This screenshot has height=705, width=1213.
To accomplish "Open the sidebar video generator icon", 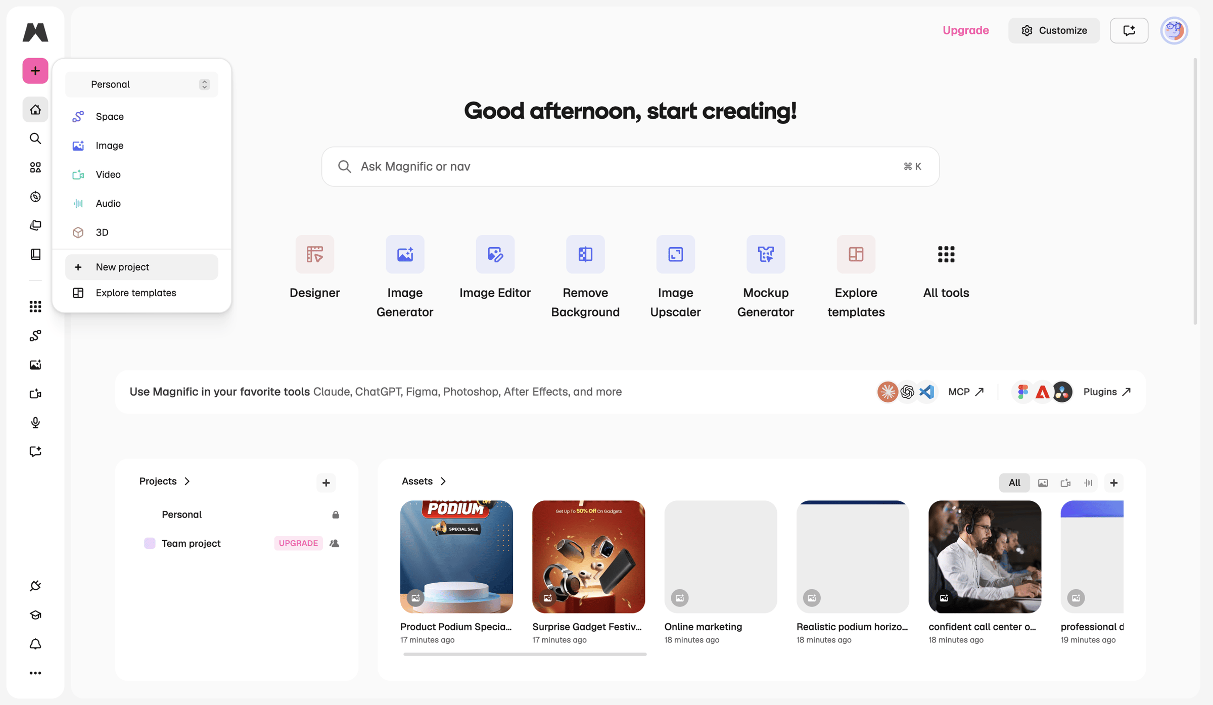I will [35, 394].
